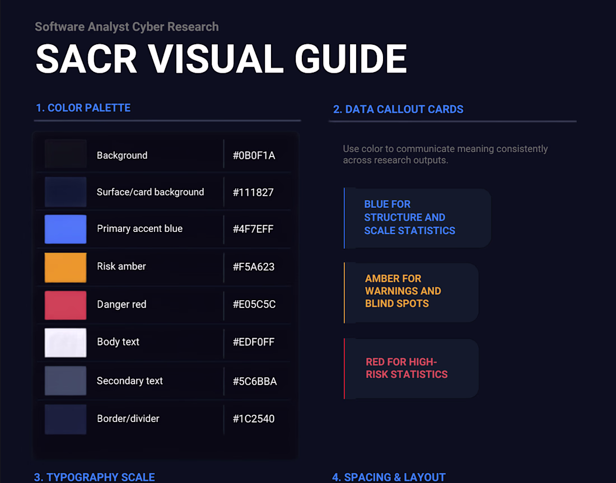Click the hex code #5C6BBA

click(255, 381)
